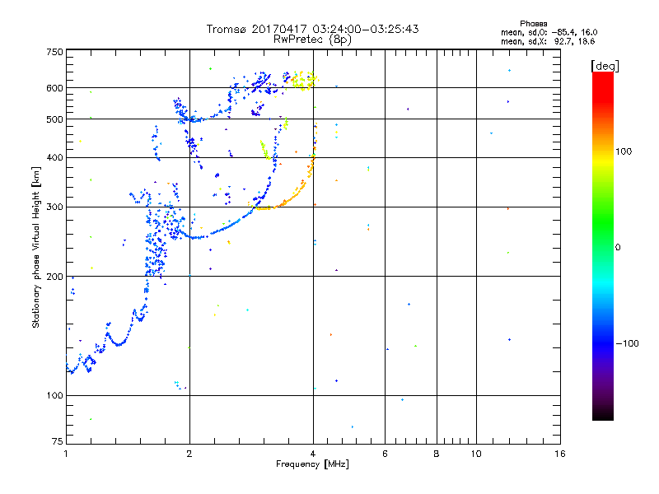Click the 'RwPretec (8p)' subtitle
This screenshot has height=494, width=659.
point(312,40)
